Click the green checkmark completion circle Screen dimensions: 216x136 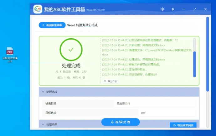71,50
